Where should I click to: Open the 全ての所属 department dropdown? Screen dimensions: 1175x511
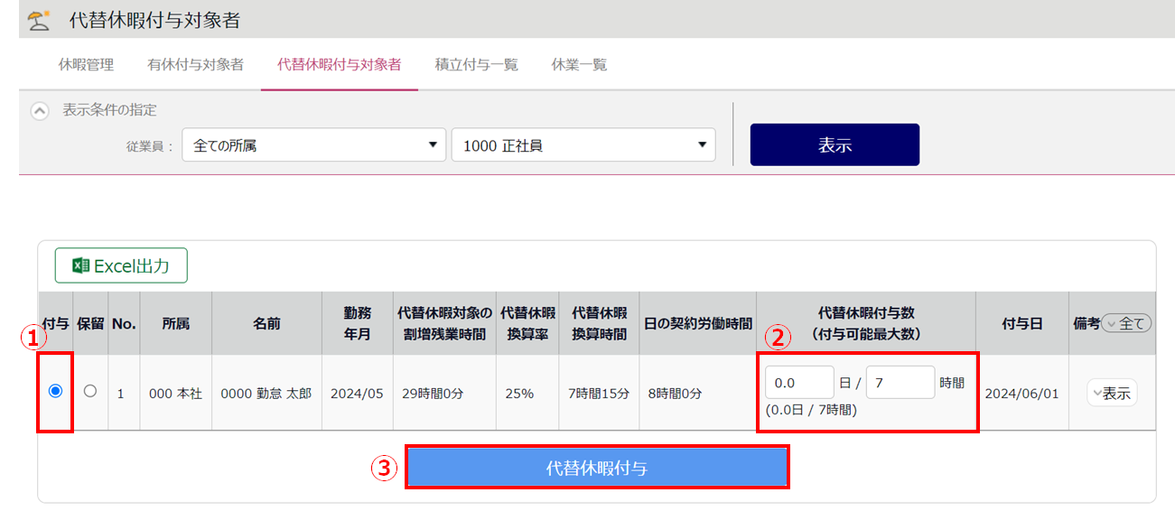coord(314,144)
